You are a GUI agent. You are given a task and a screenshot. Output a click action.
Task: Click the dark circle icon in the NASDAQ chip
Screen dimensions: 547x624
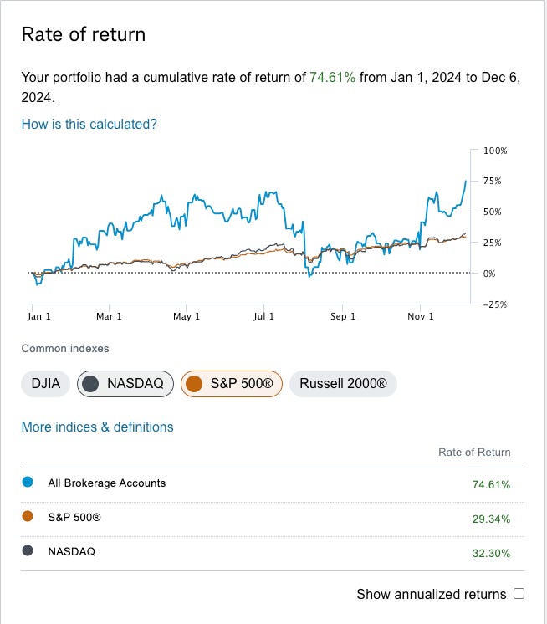[91, 384]
